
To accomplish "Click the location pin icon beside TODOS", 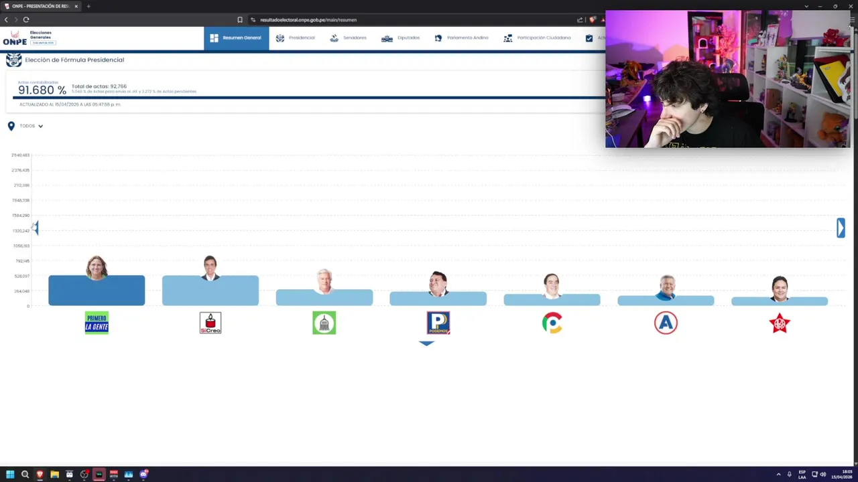I will [11, 126].
